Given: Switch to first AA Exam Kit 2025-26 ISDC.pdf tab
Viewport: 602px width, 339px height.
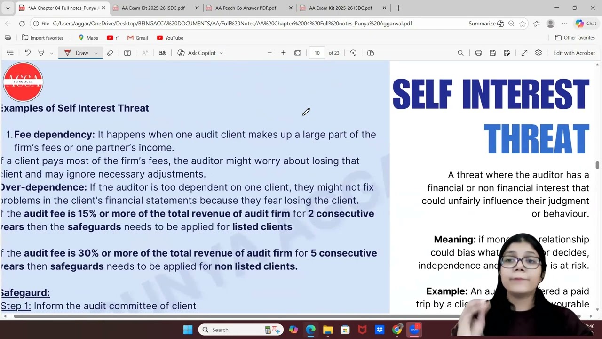Looking at the screenshot, I should [153, 8].
